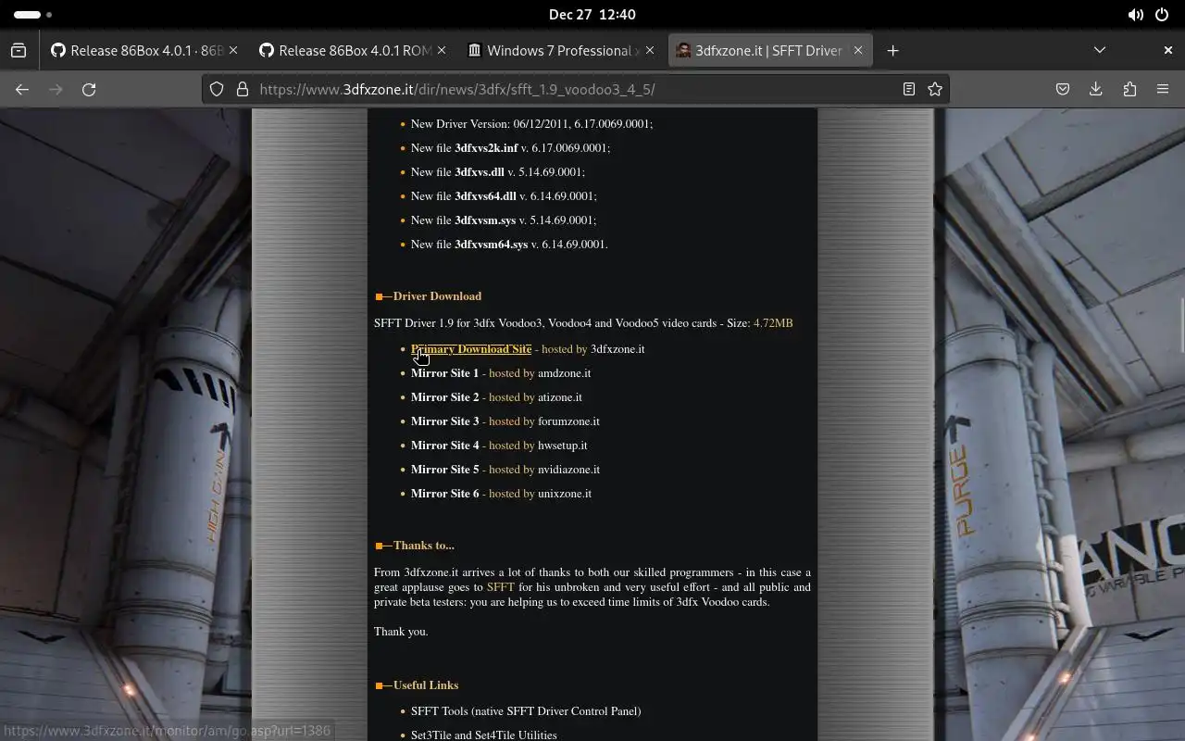Image resolution: width=1185 pixels, height=741 pixels.
Task: Open the Extensions puzzle icon
Action: [1129, 89]
